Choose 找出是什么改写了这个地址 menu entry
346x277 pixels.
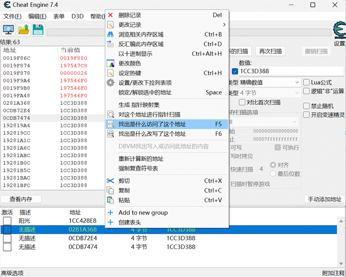(167, 134)
